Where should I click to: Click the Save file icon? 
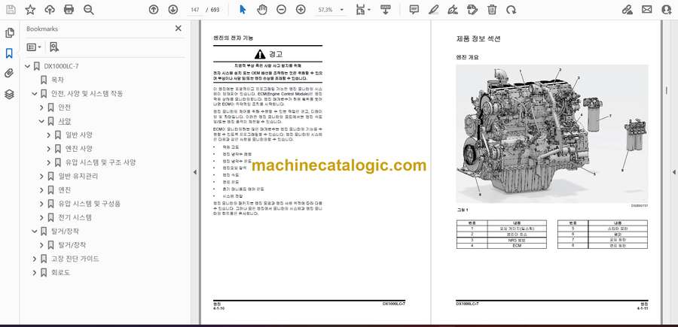pyautogui.click(x=11, y=10)
